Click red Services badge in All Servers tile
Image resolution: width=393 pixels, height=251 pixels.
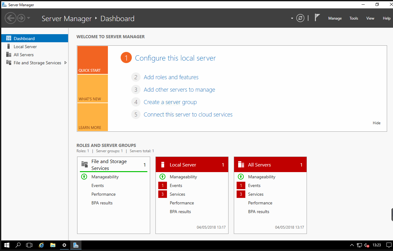pyautogui.click(x=241, y=194)
